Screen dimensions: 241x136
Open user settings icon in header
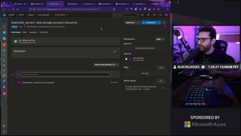(160, 15)
